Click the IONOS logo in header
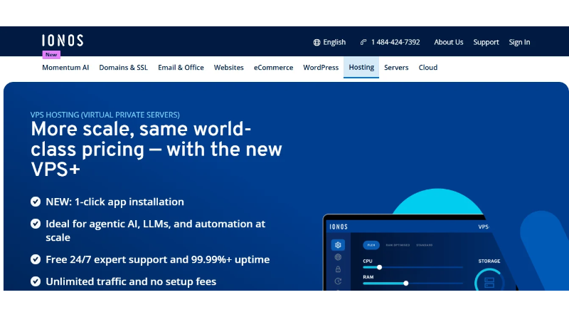The image size is (569, 317). [x=63, y=41]
